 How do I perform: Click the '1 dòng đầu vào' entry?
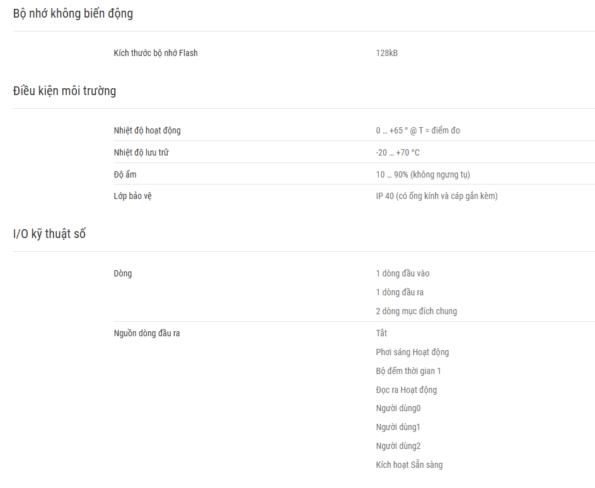pyautogui.click(x=403, y=273)
